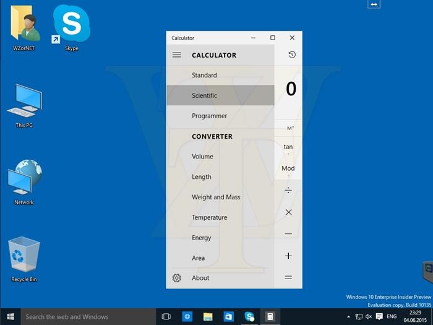
Task: Change ENG input language
Action: (x=392, y=317)
